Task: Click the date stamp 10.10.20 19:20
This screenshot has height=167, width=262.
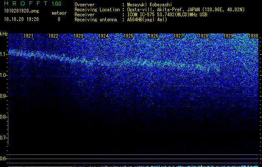Action: click(x=21, y=19)
